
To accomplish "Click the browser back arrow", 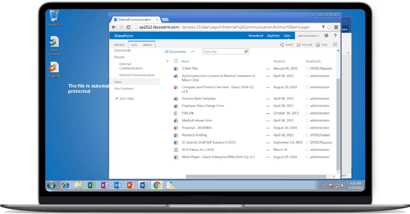I will tap(114, 27).
